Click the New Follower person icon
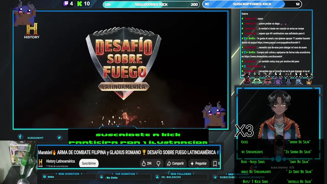The height and width of the screenshot is (184, 327). [x=157, y=177]
